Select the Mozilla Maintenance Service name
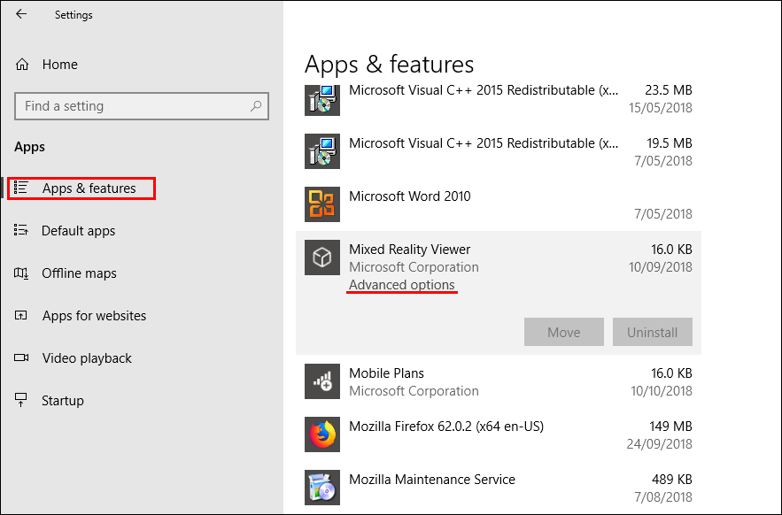 (x=432, y=480)
